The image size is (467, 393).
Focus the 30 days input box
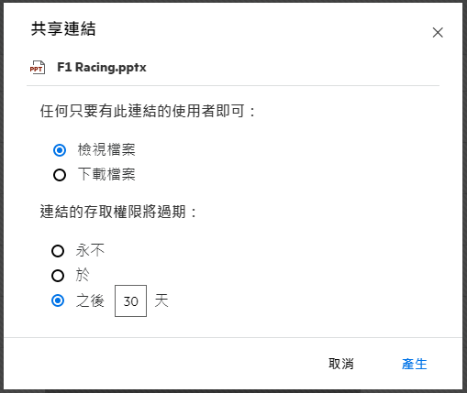point(130,301)
